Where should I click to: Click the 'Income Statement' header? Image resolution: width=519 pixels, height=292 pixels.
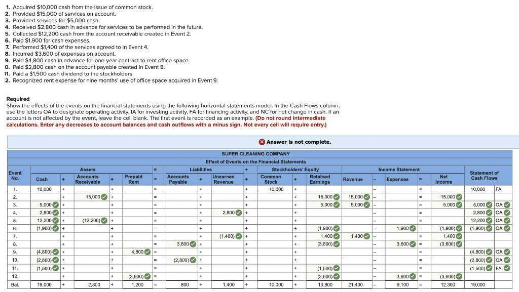(x=399, y=170)
